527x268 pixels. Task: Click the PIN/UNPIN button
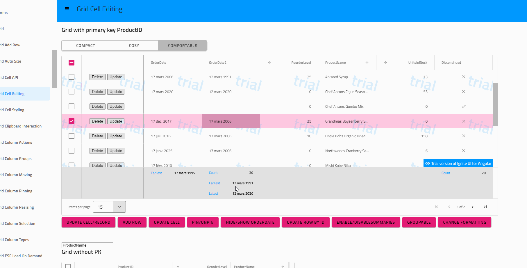coord(203,222)
